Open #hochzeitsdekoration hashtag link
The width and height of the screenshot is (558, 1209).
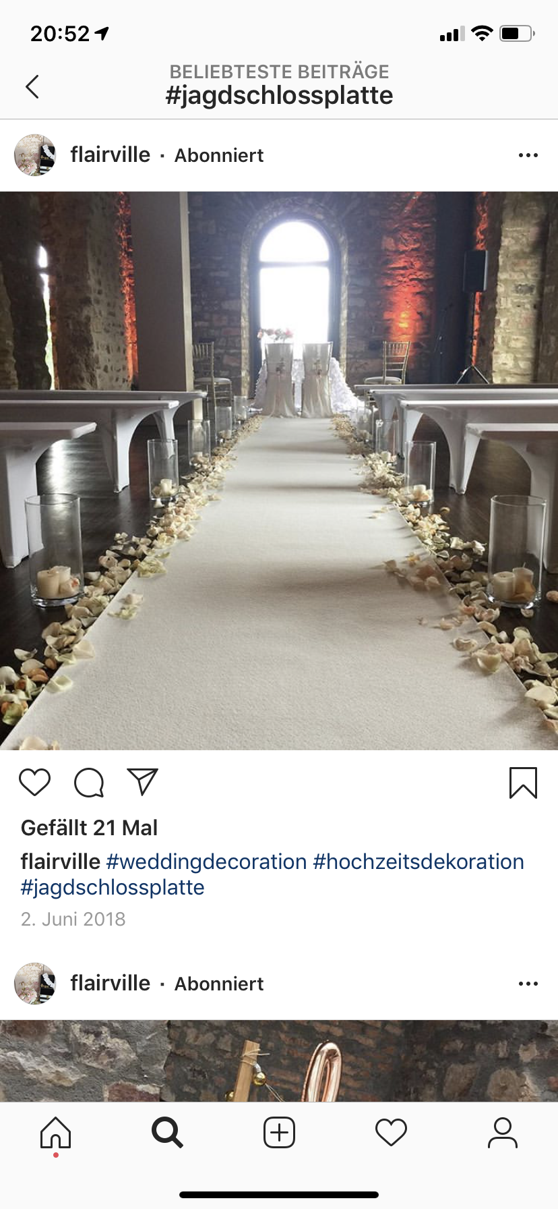[418, 862]
